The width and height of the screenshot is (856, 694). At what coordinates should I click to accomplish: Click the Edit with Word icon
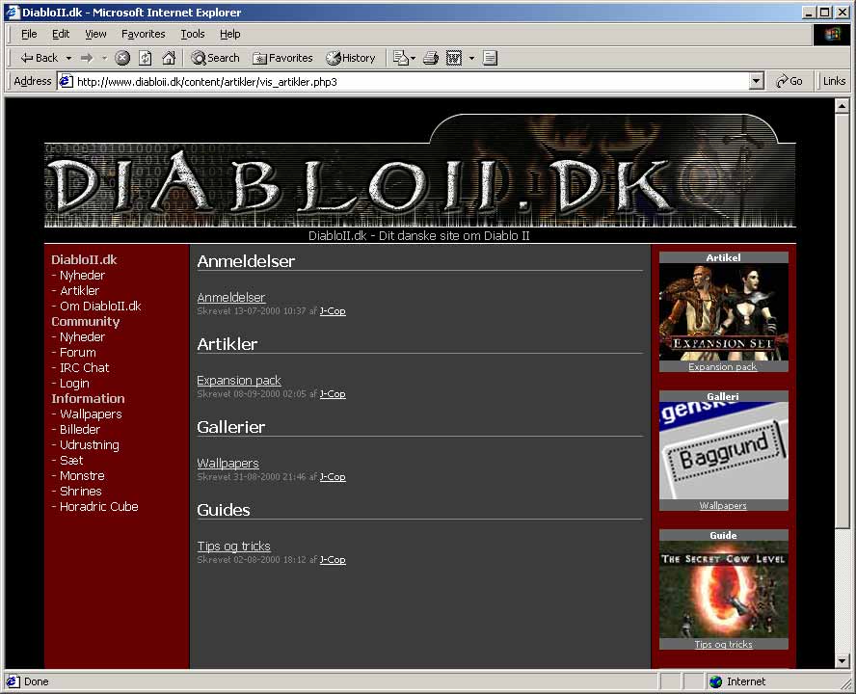454,58
